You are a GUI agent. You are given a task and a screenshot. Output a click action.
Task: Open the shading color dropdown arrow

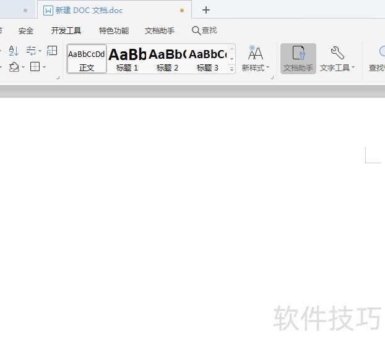[x=23, y=67]
